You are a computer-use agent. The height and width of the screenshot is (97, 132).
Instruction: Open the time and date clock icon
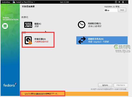[x=82, y=25]
